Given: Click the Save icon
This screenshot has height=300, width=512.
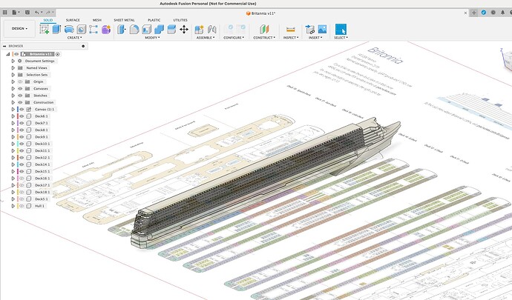Looking at the screenshot, I should (27, 13).
